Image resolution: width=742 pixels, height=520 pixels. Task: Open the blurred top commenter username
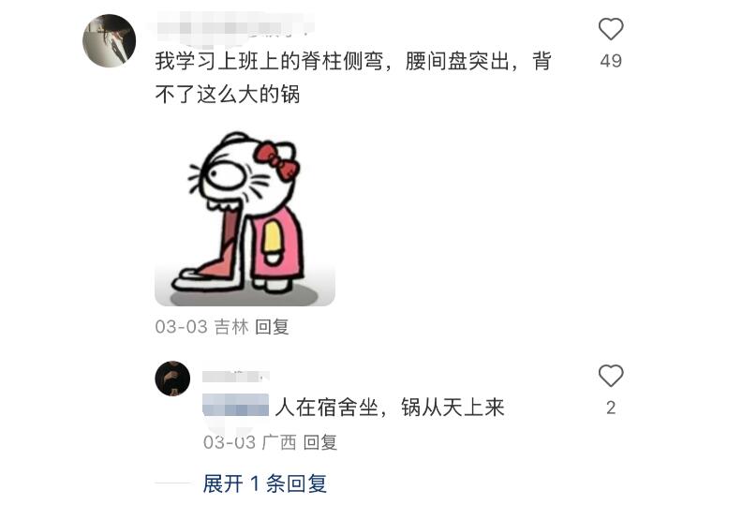[x=234, y=26]
